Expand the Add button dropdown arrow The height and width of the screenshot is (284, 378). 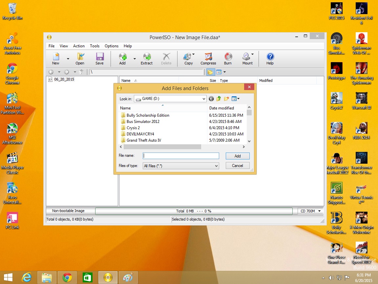pos(135,59)
